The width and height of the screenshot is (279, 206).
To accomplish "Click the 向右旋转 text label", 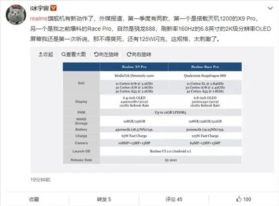I will coord(141,55).
